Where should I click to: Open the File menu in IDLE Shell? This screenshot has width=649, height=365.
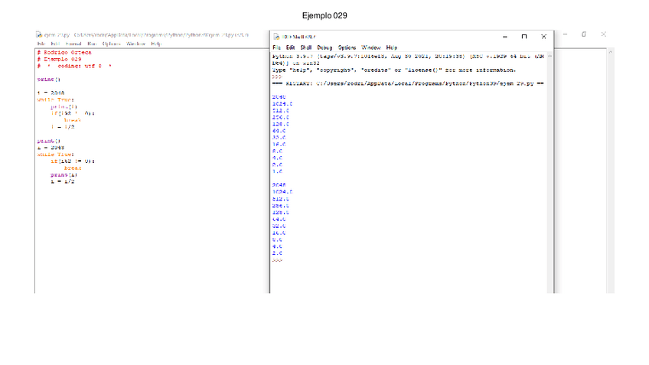coord(276,47)
